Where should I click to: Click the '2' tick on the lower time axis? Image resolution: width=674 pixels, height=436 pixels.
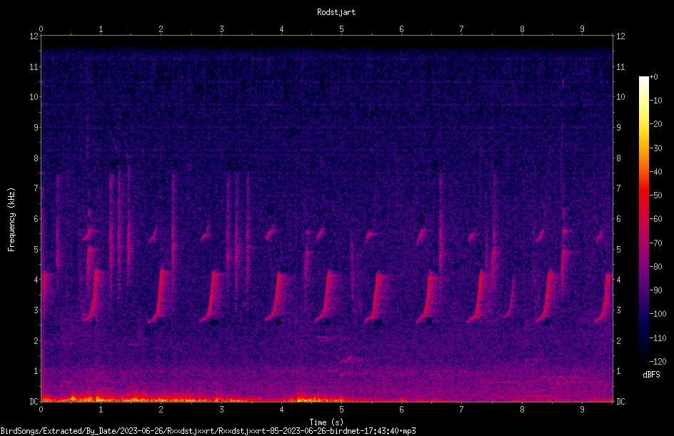(x=161, y=410)
